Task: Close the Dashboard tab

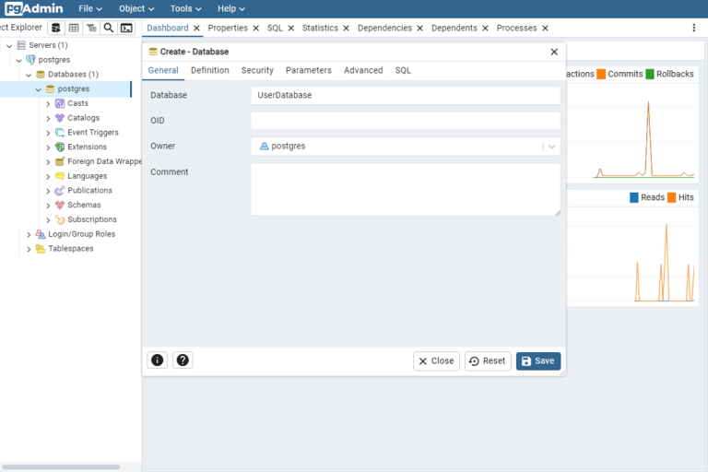Action: pyautogui.click(x=196, y=28)
